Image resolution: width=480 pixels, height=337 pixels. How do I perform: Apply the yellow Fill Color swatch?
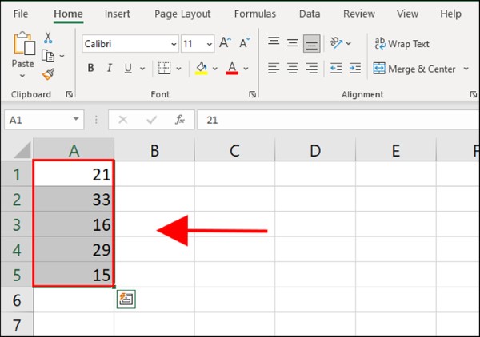click(x=202, y=69)
